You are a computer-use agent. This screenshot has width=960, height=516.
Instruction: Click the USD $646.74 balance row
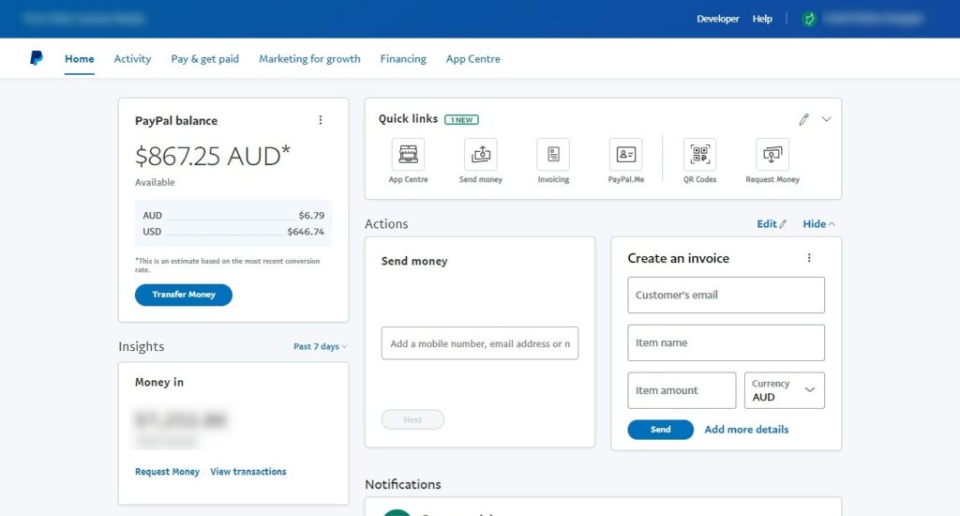(x=233, y=232)
